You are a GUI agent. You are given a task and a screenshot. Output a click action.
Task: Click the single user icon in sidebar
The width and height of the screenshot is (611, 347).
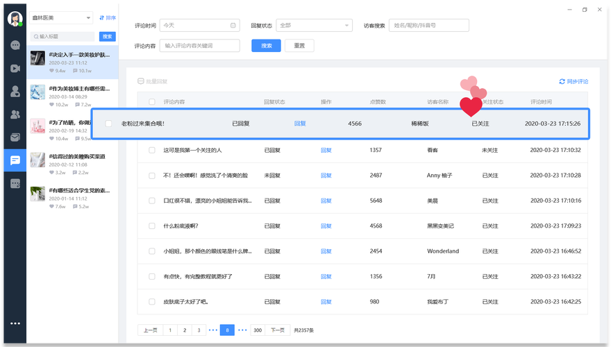point(15,91)
